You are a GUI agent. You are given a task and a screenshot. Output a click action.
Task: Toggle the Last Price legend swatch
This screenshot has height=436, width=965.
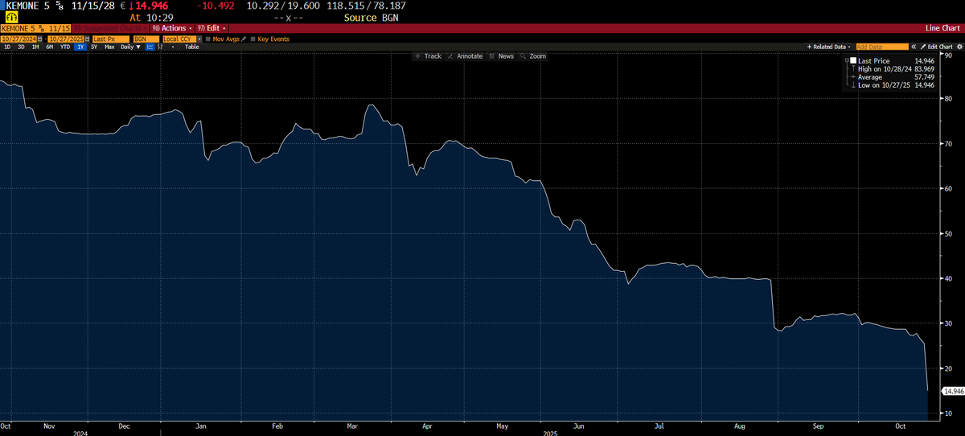tap(853, 60)
